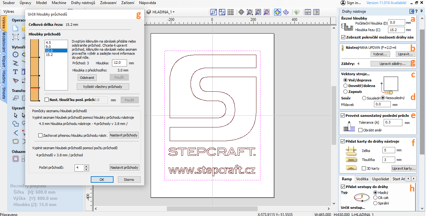Switch to the Uspořádat tab
This screenshot has height=216, width=427.
[x=381, y=179]
